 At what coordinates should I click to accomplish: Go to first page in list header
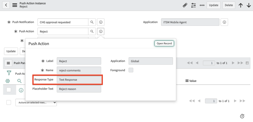click(189, 63)
